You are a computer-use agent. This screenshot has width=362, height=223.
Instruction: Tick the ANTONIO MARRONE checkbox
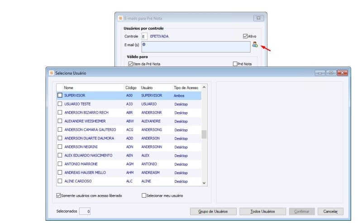pos(60,164)
